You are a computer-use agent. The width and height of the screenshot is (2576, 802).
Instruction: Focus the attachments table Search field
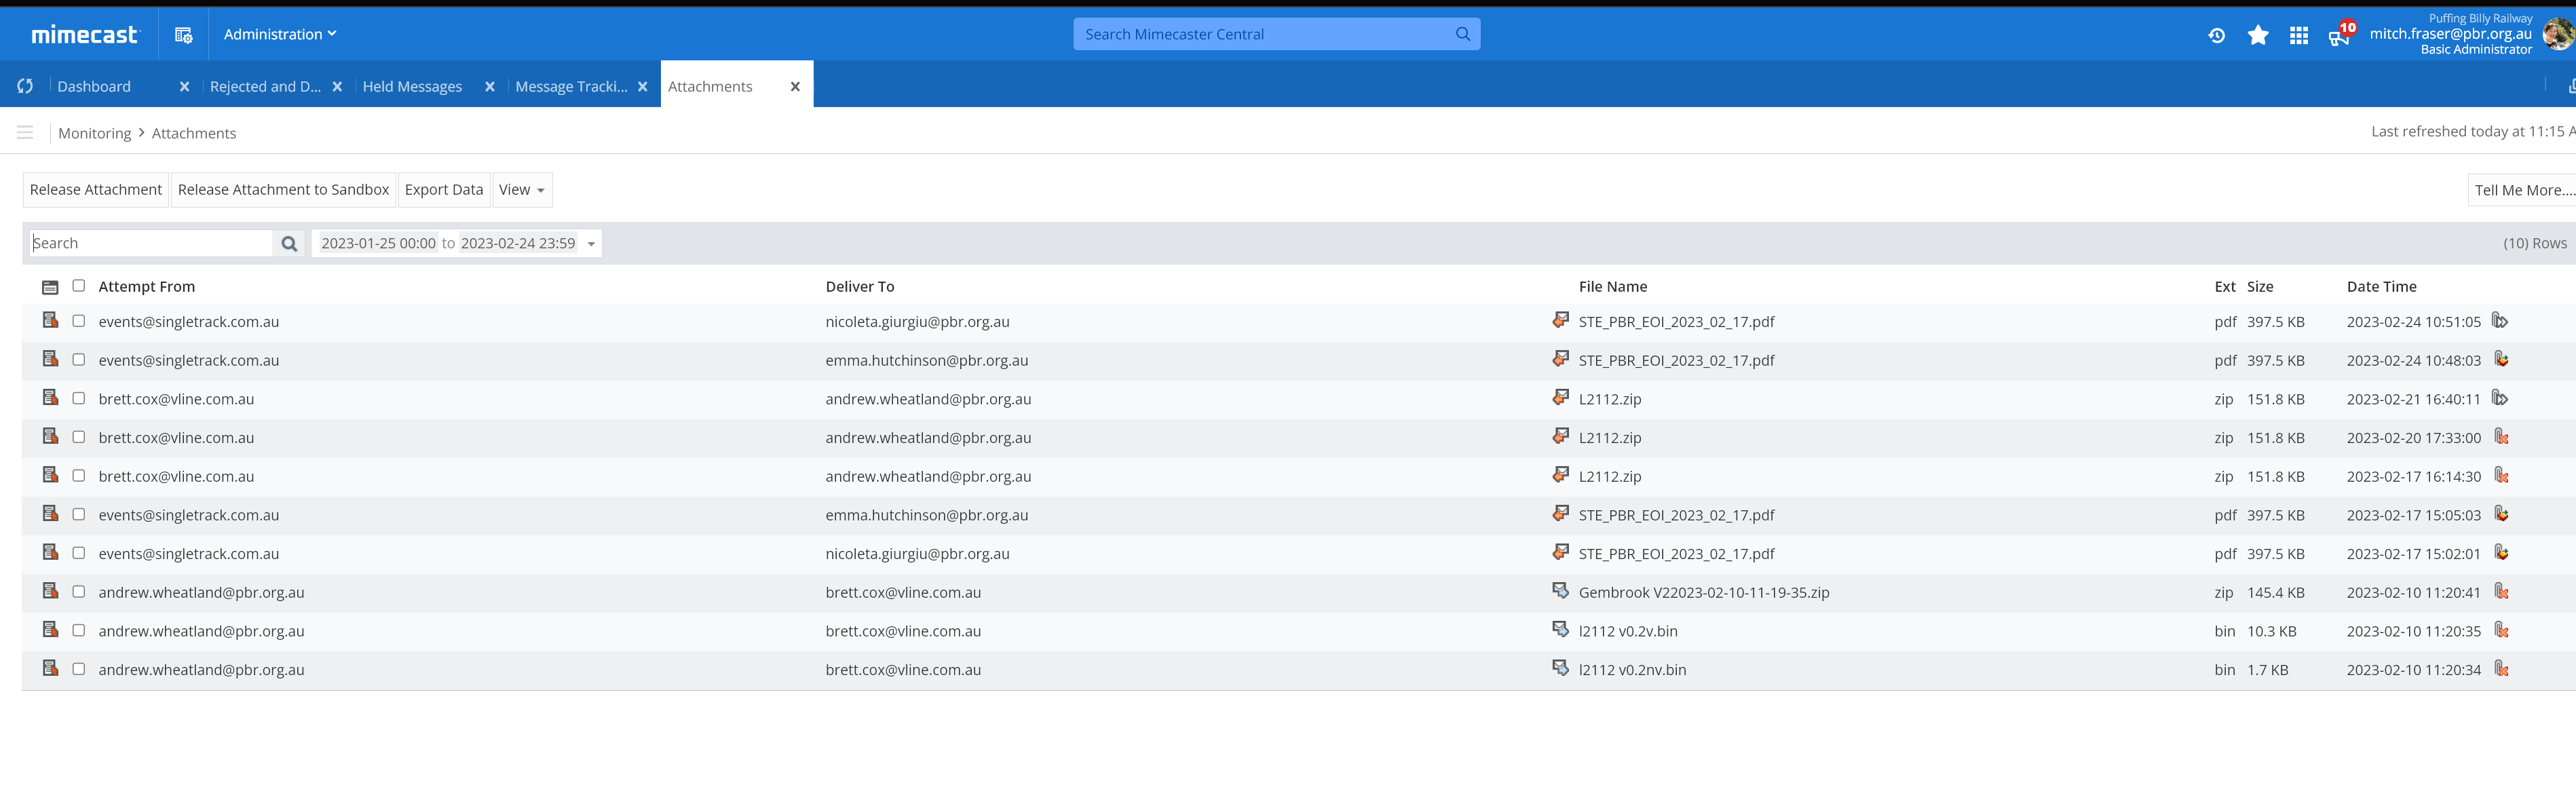click(150, 243)
